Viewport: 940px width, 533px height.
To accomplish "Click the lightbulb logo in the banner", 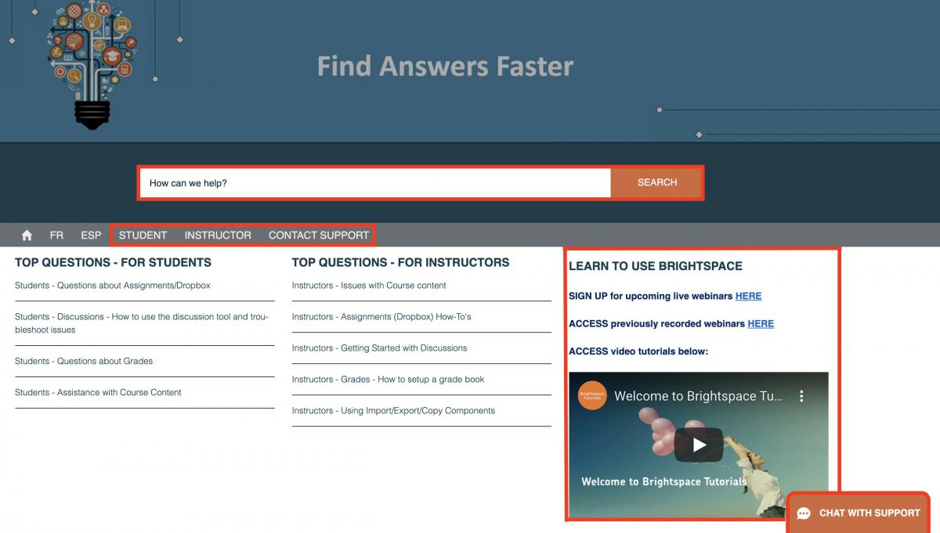I will pyautogui.click(x=92, y=64).
